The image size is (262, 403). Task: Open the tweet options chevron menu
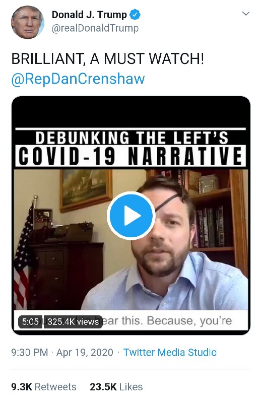tap(246, 14)
